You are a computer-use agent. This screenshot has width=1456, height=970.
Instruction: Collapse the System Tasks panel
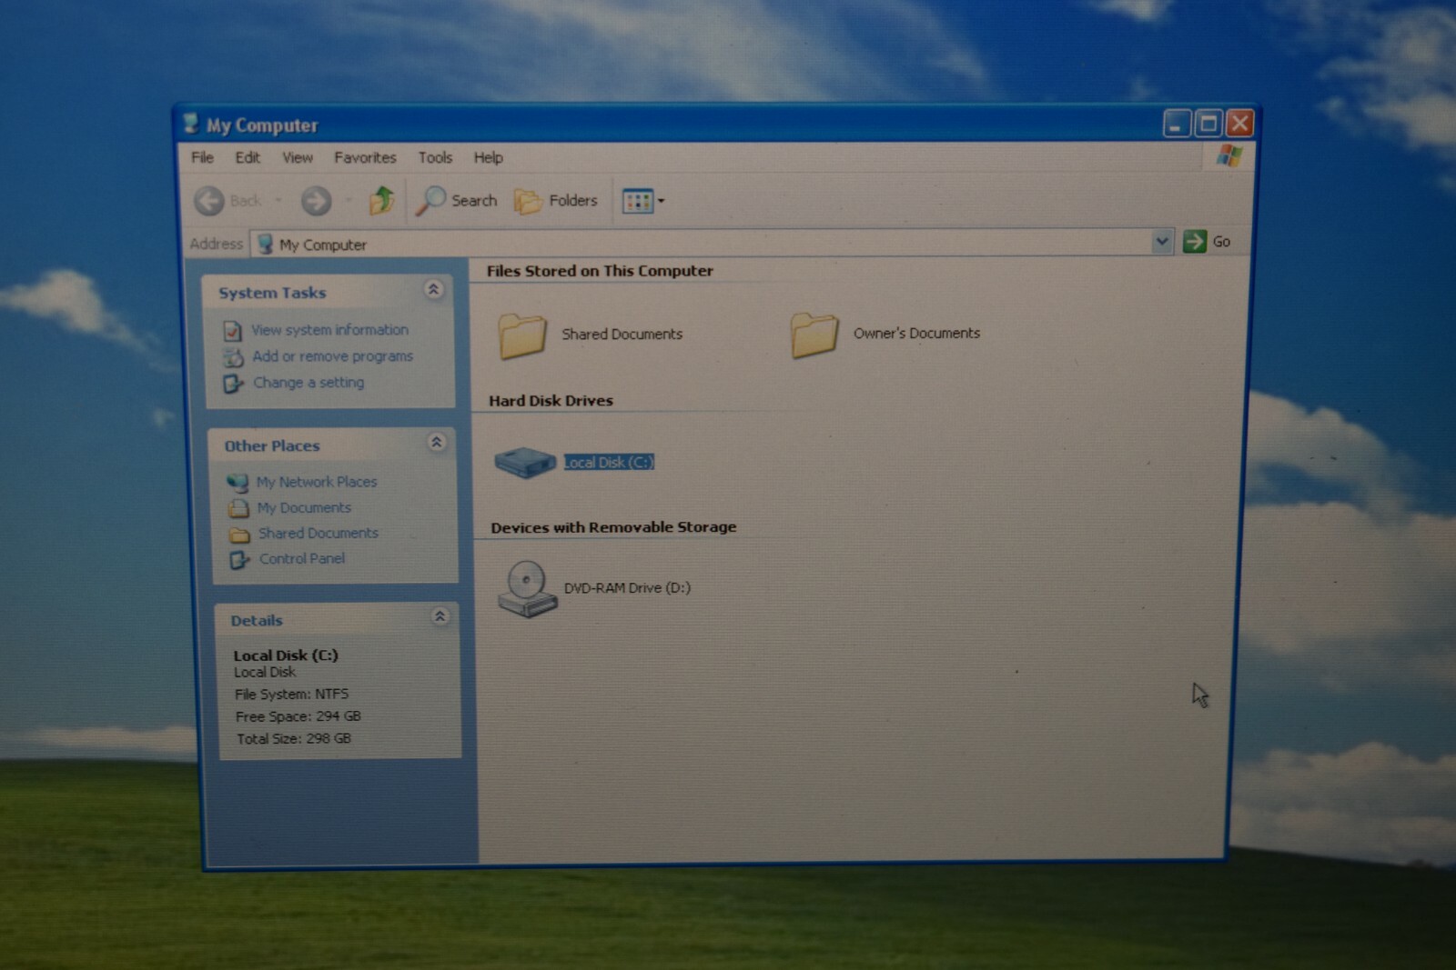tap(433, 290)
